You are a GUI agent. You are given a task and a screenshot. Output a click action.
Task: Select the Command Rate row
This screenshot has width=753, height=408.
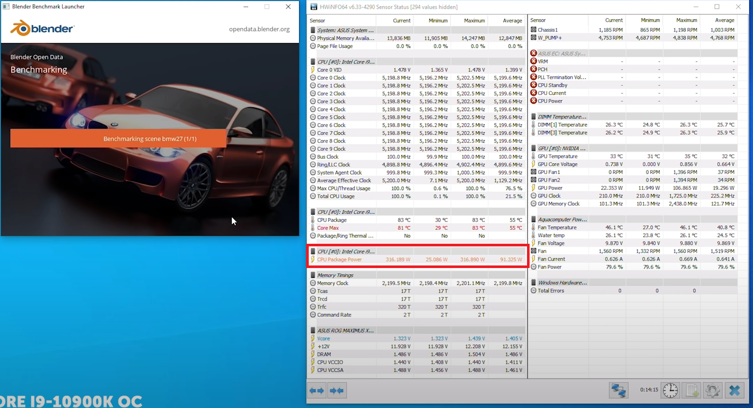[x=417, y=315]
